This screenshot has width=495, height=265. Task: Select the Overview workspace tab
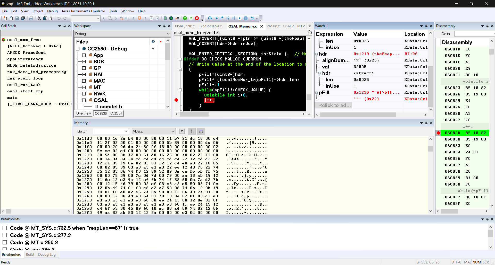[84, 113]
